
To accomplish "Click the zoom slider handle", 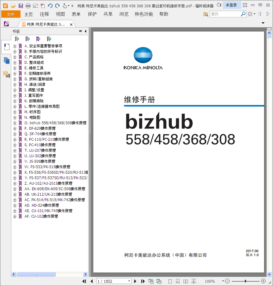I will [245, 281].
